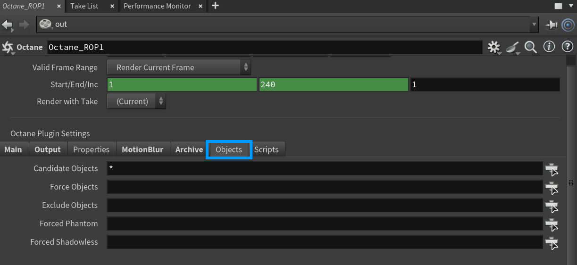577x265 pixels.
Task: Expand the network path history dropdown
Action: 534,25
